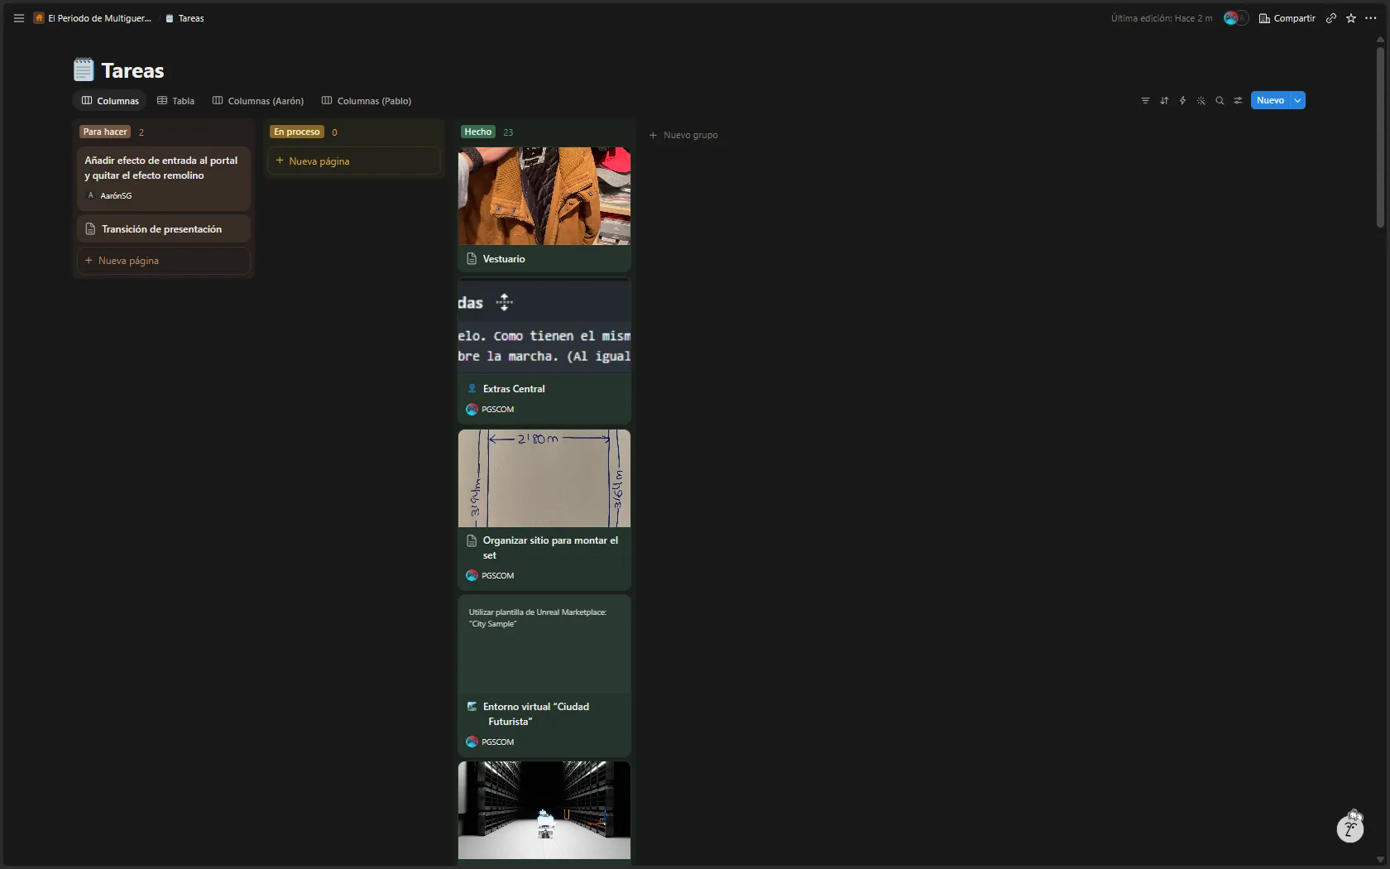The height and width of the screenshot is (869, 1390).
Task: Open the Transición de presentación card
Action: tap(164, 229)
